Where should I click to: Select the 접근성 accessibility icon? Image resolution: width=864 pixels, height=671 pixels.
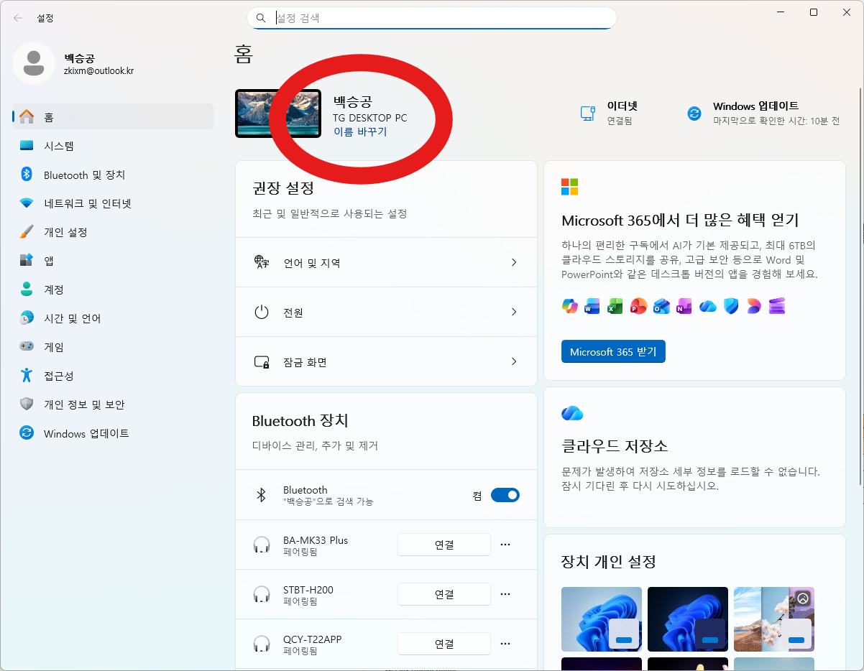[27, 375]
